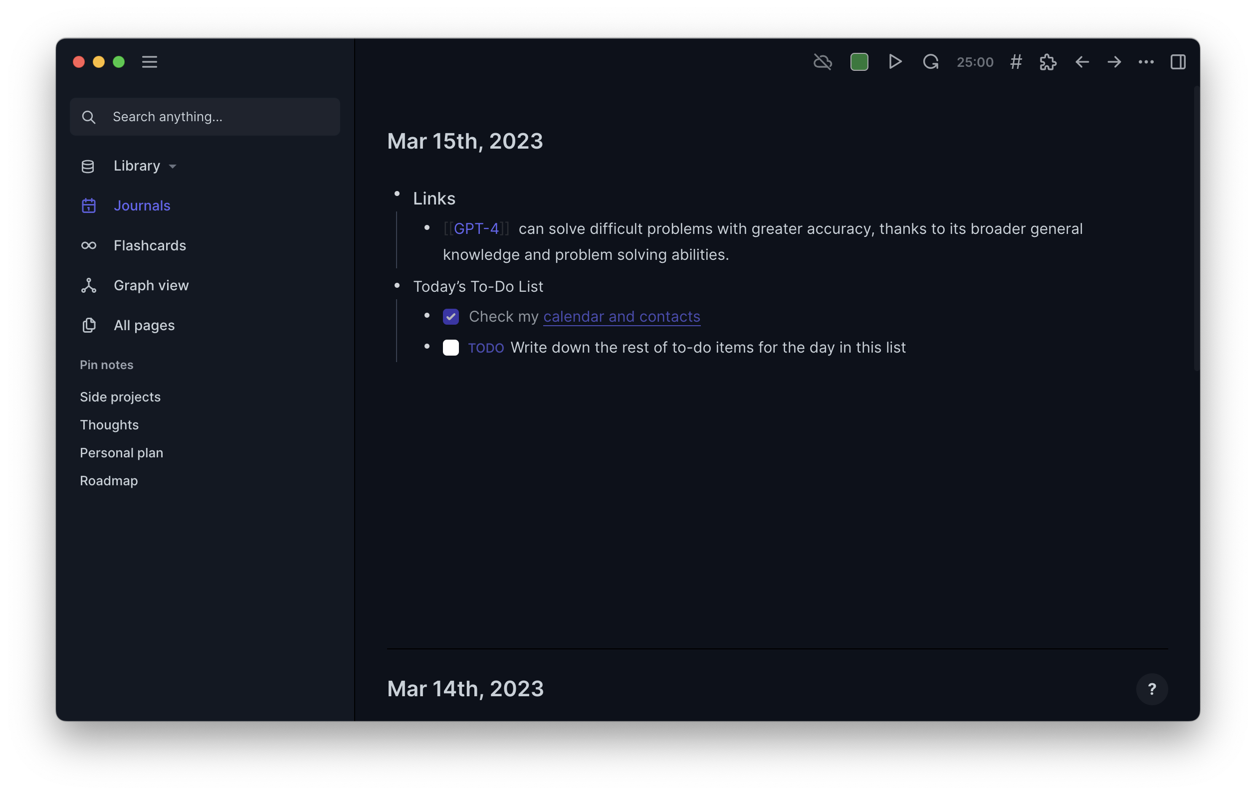Collapse the Links block bullet

click(x=397, y=194)
